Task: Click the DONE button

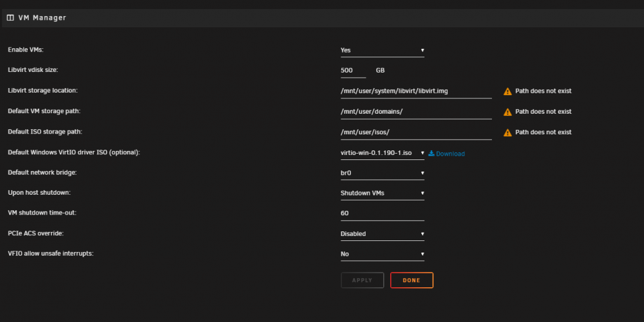Action: coord(412,280)
